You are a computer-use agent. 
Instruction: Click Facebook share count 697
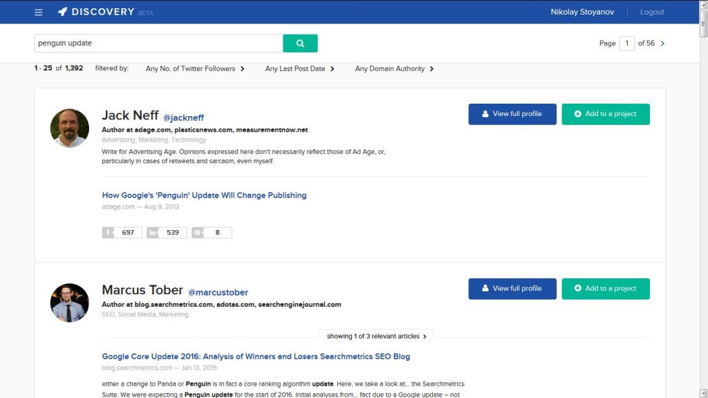coord(122,233)
